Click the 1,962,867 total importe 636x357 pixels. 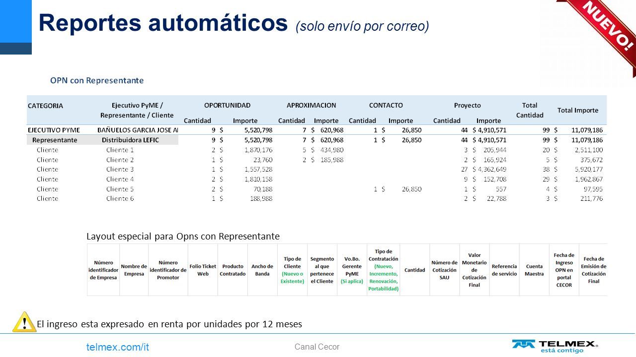click(589, 179)
